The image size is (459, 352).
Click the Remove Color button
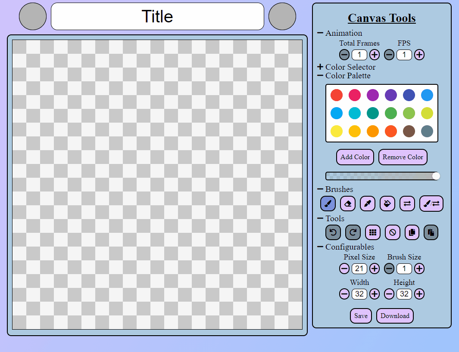pos(403,157)
